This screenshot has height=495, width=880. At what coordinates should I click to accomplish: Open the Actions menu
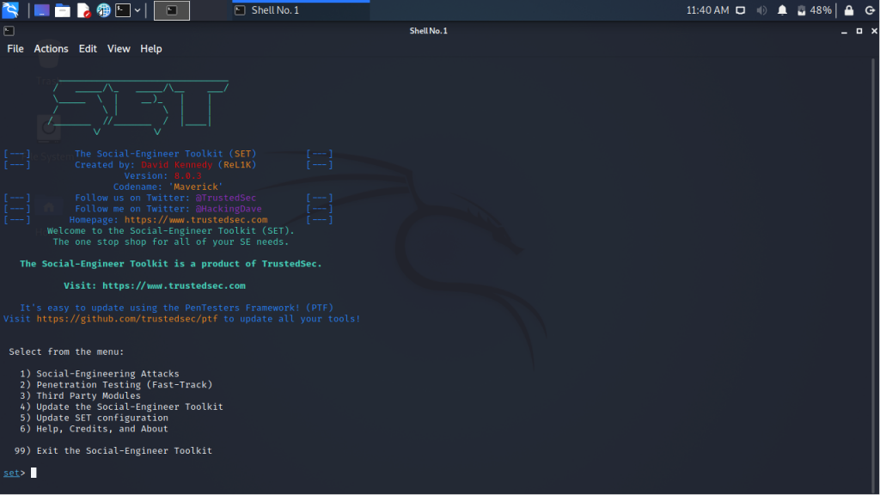click(51, 49)
